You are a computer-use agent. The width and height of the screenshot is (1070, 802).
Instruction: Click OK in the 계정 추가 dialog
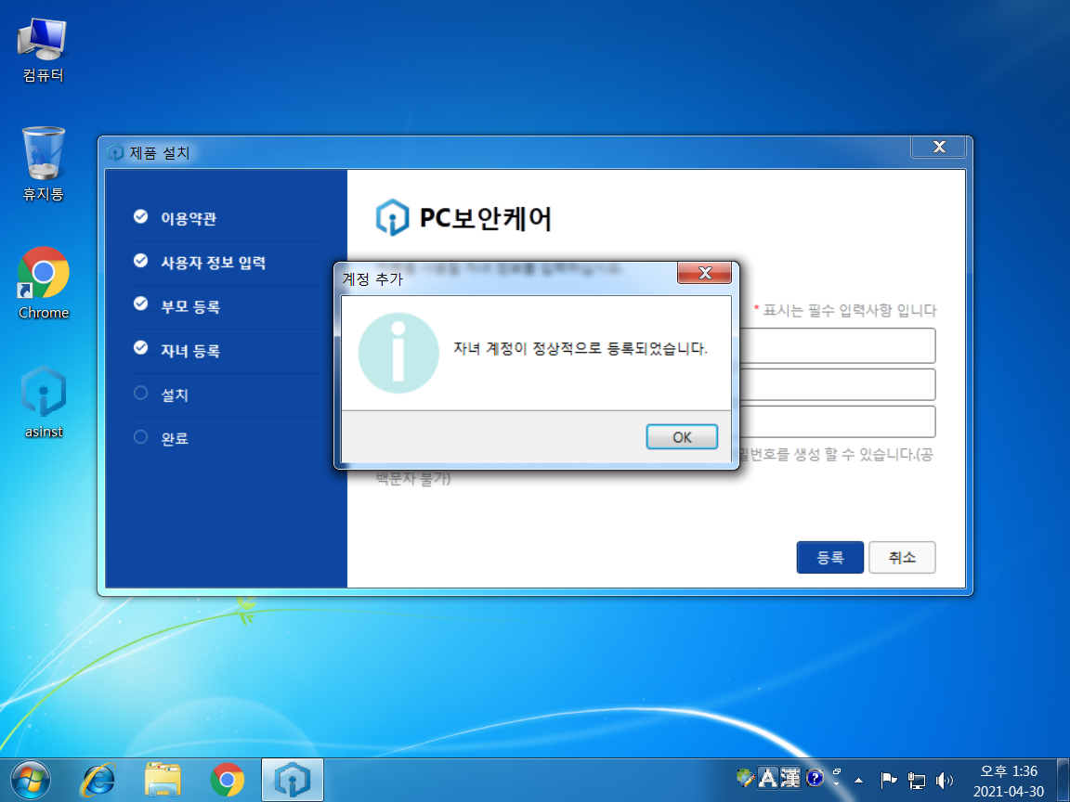point(682,437)
